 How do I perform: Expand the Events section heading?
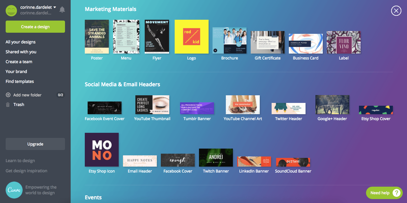[x=93, y=197]
